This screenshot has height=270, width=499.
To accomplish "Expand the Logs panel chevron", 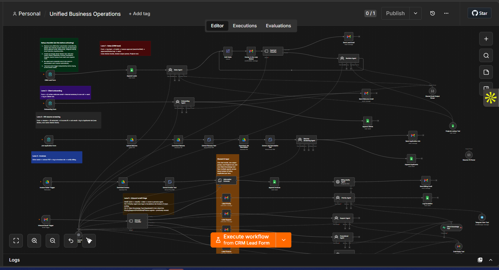I will click(x=490, y=260).
